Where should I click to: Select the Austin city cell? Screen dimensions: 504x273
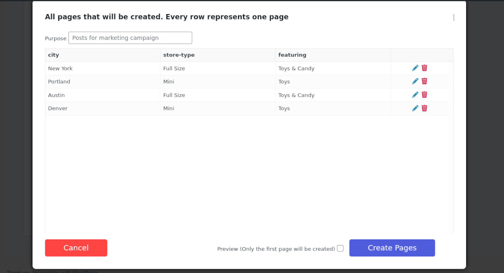click(102, 95)
